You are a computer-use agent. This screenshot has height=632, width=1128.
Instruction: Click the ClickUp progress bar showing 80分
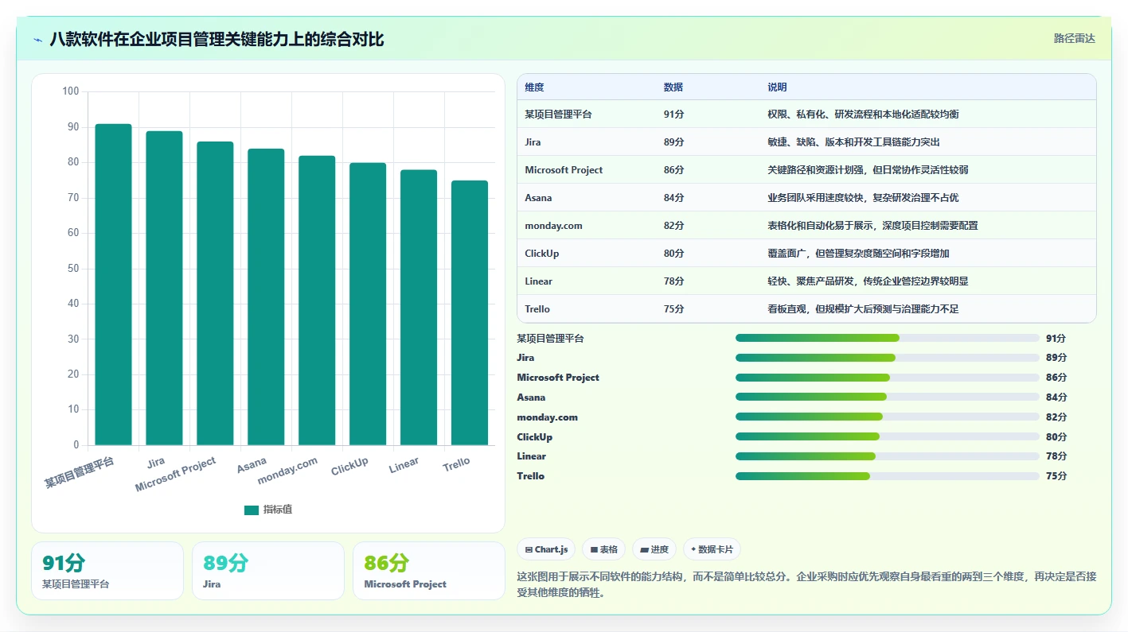(x=888, y=436)
